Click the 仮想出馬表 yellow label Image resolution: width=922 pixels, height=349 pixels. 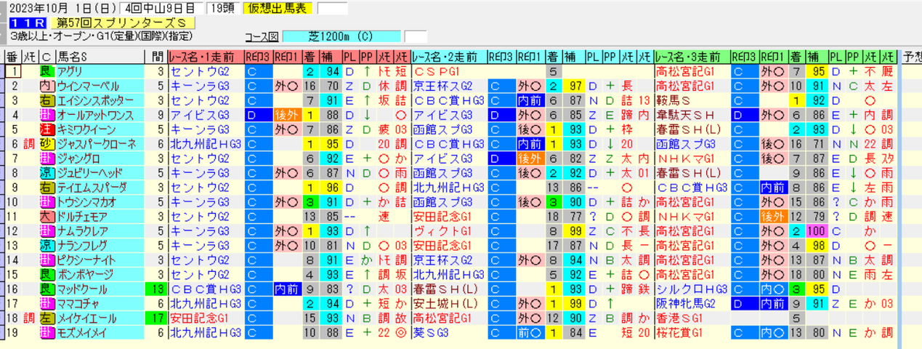pyautogui.click(x=279, y=9)
